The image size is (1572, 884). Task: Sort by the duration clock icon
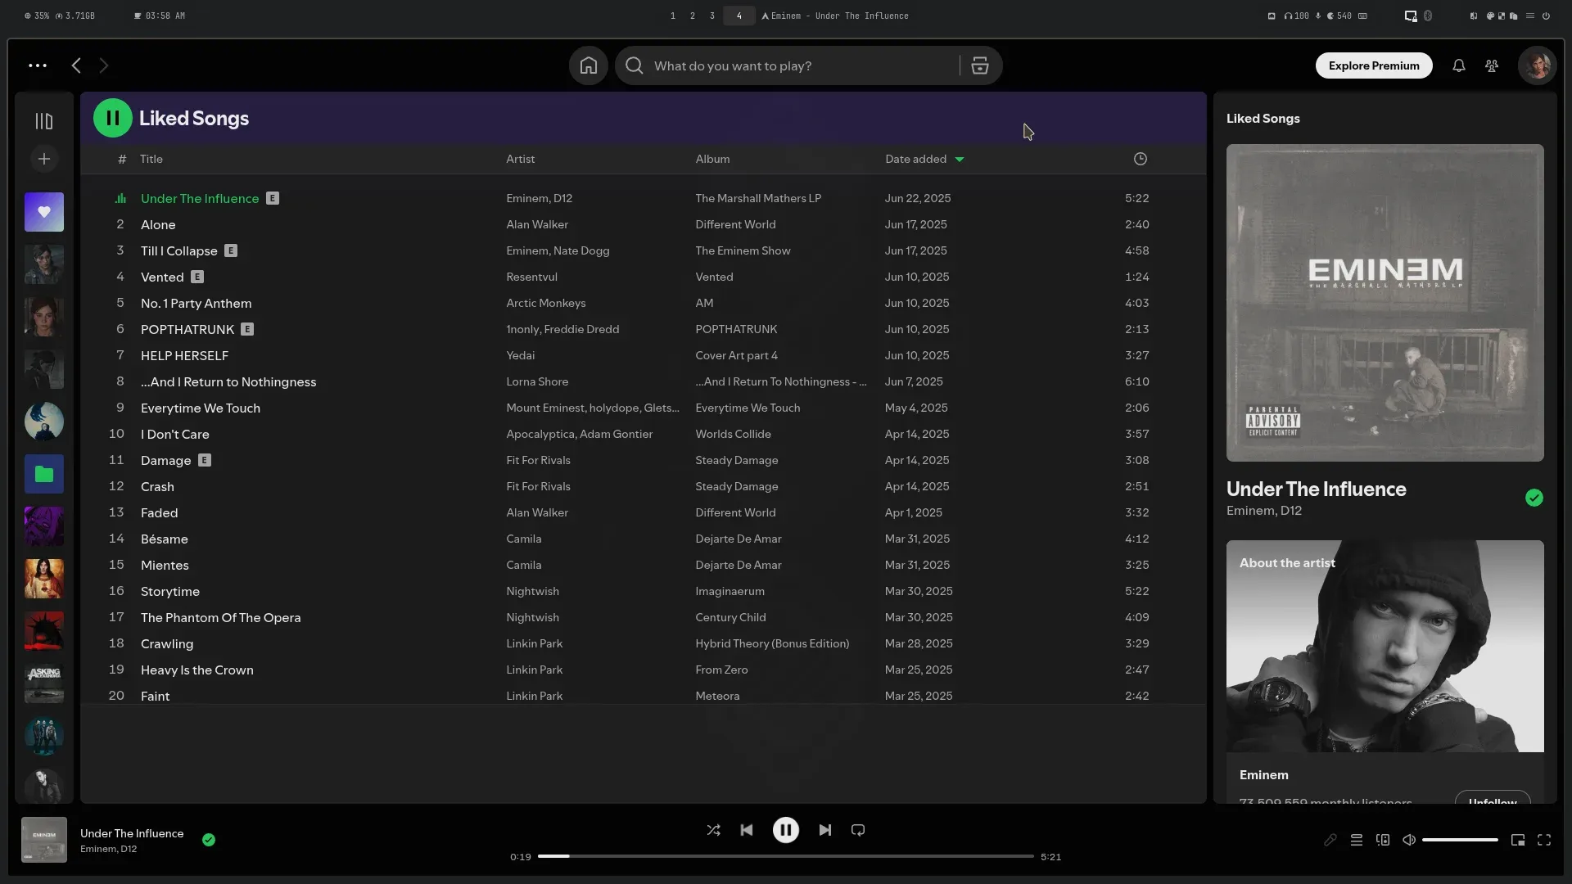[1141, 159]
